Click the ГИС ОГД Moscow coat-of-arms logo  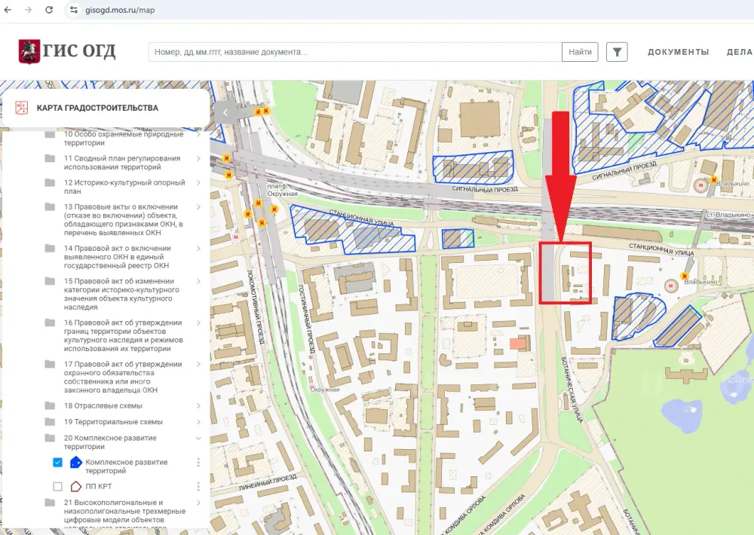click(29, 51)
